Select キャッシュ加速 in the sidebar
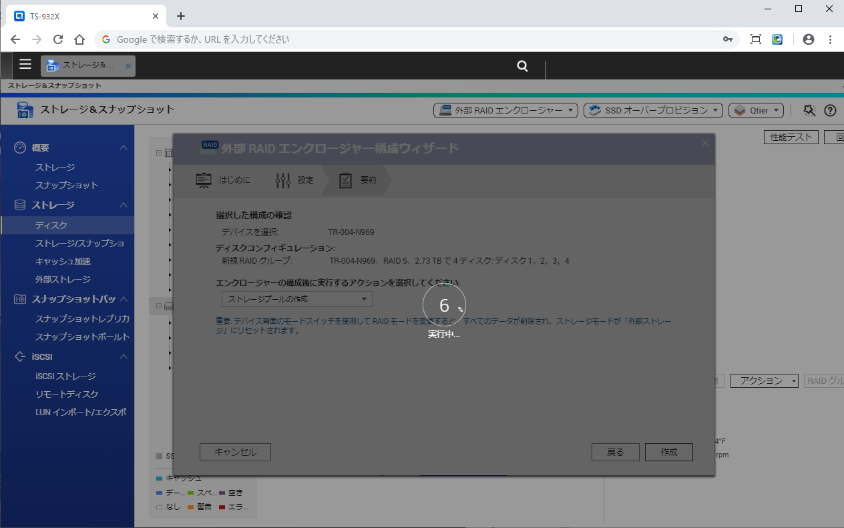This screenshot has height=528, width=844. 63,261
